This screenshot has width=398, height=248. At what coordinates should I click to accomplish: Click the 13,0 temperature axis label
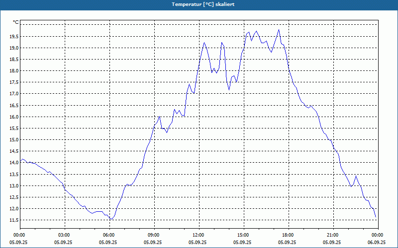click(x=14, y=186)
